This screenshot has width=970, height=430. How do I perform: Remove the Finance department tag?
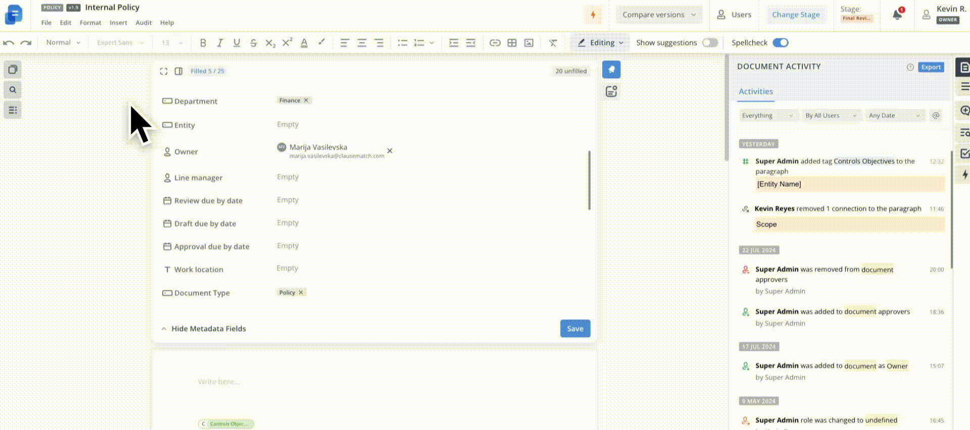click(x=306, y=100)
